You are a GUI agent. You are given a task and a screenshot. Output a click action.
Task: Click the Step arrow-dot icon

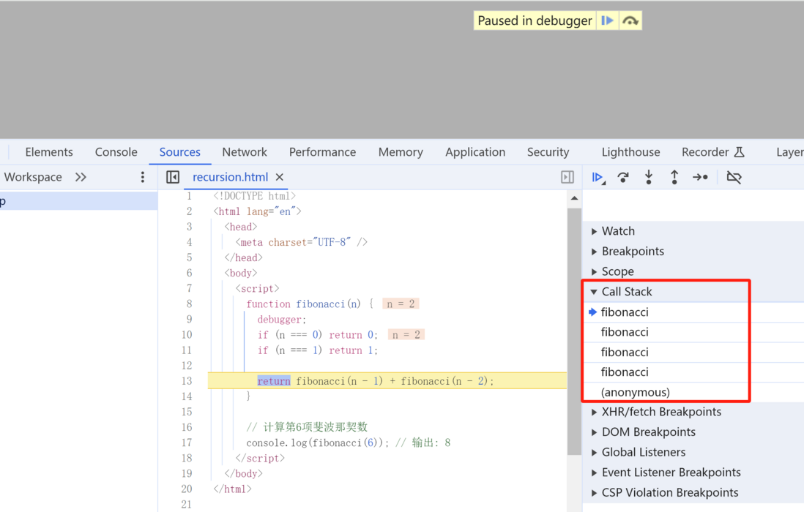point(701,177)
